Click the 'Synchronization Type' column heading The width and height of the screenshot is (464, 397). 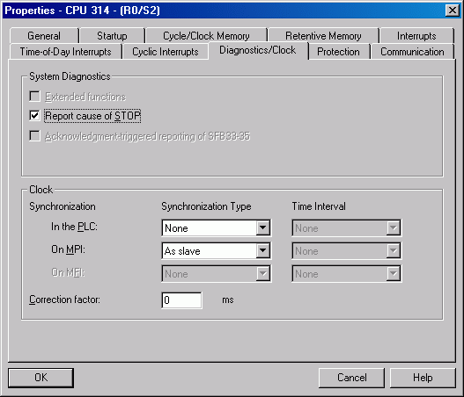[206, 206]
